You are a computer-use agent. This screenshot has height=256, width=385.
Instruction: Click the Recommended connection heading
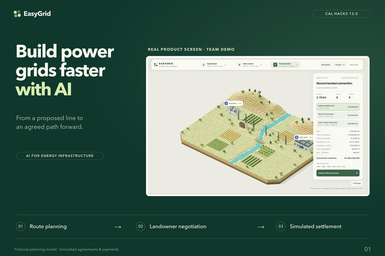334,83
